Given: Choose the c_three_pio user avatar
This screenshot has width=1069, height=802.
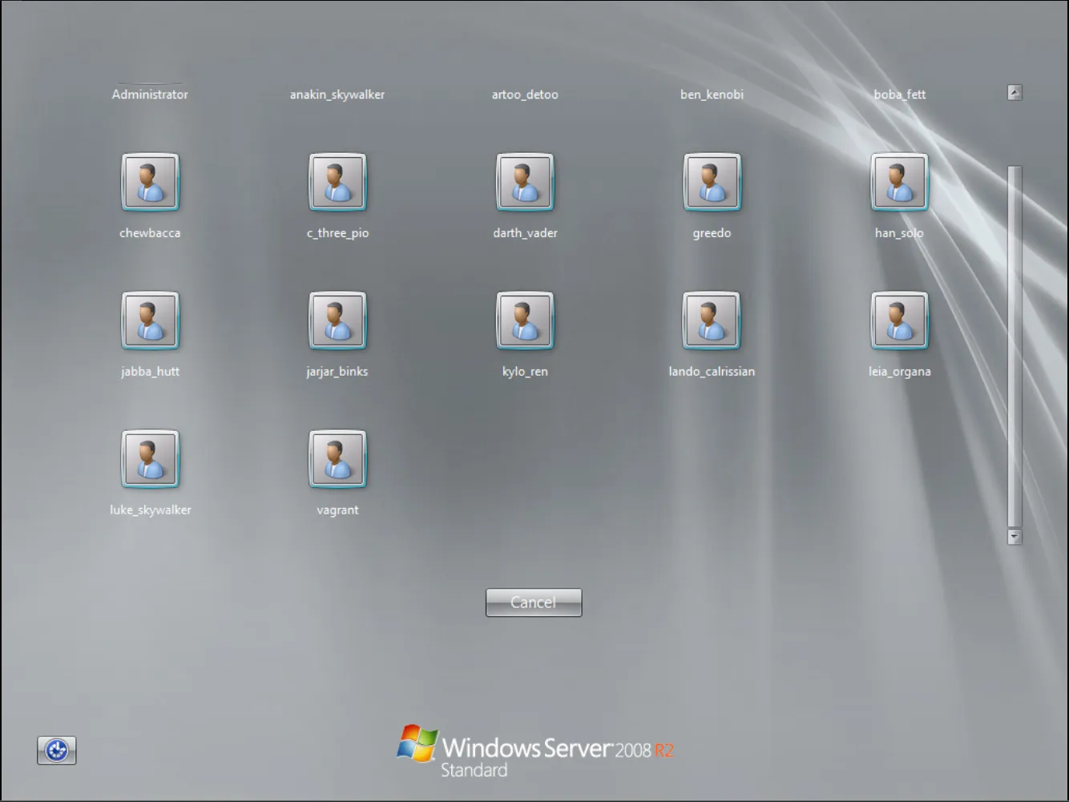Looking at the screenshot, I should coord(337,183).
